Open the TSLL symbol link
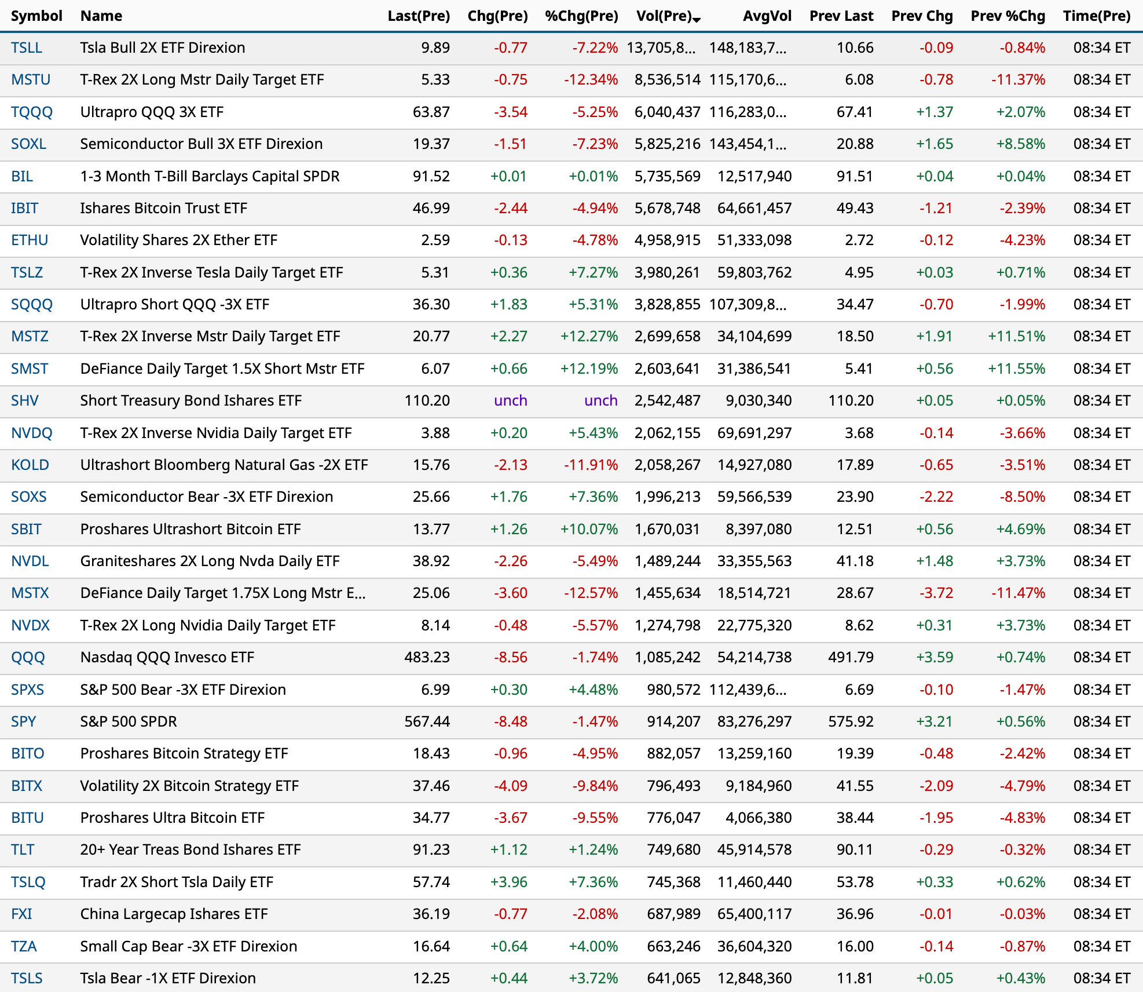 pos(27,48)
